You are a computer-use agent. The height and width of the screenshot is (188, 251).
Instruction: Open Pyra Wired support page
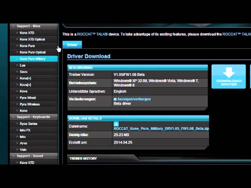pyautogui.click(x=34, y=98)
